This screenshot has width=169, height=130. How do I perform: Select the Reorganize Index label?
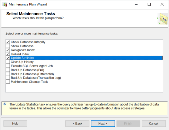pos(23,50)
